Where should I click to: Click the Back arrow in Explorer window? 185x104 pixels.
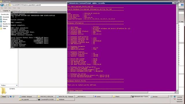(2, 5)
